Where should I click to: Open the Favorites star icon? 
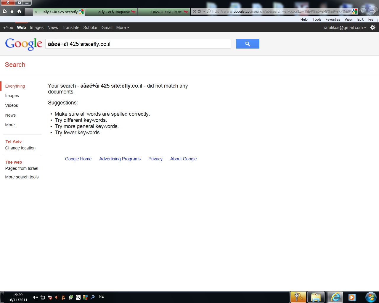[x=12, y=12]
